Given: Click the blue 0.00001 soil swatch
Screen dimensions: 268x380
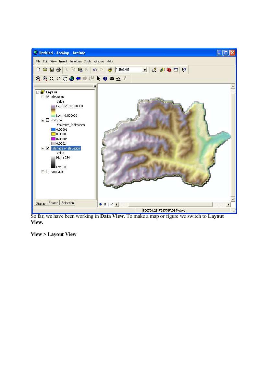Looking at the screenshot, I should (x=54, y=129).
